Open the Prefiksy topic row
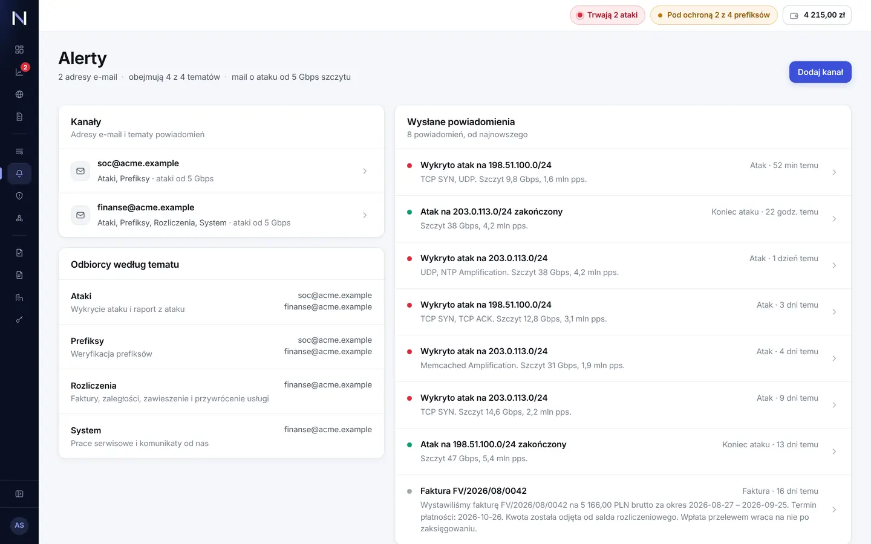Viewport: 871px width, 544px height. [x=221, y=347]
